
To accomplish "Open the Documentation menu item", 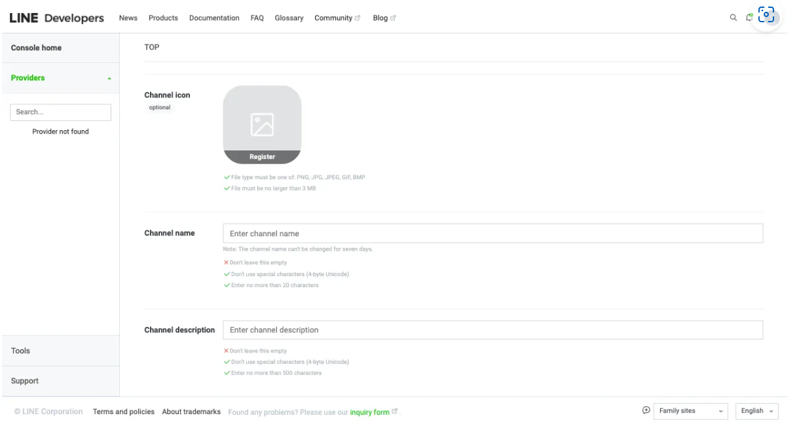I will [x=213, y=18].
